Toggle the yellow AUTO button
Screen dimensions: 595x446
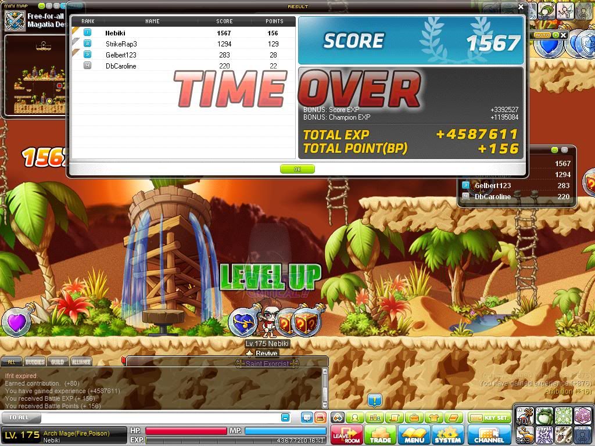pyautogui.click(x=543, y=35)
